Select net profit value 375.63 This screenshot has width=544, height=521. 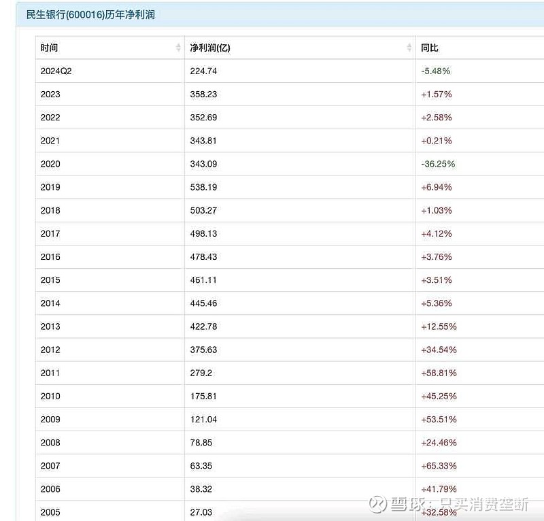pos(203,350)
